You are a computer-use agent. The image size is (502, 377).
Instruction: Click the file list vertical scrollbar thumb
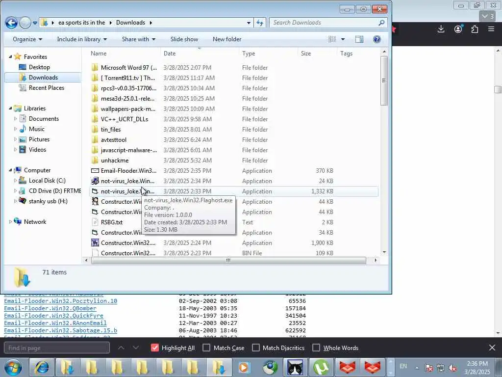pos(384,81)
